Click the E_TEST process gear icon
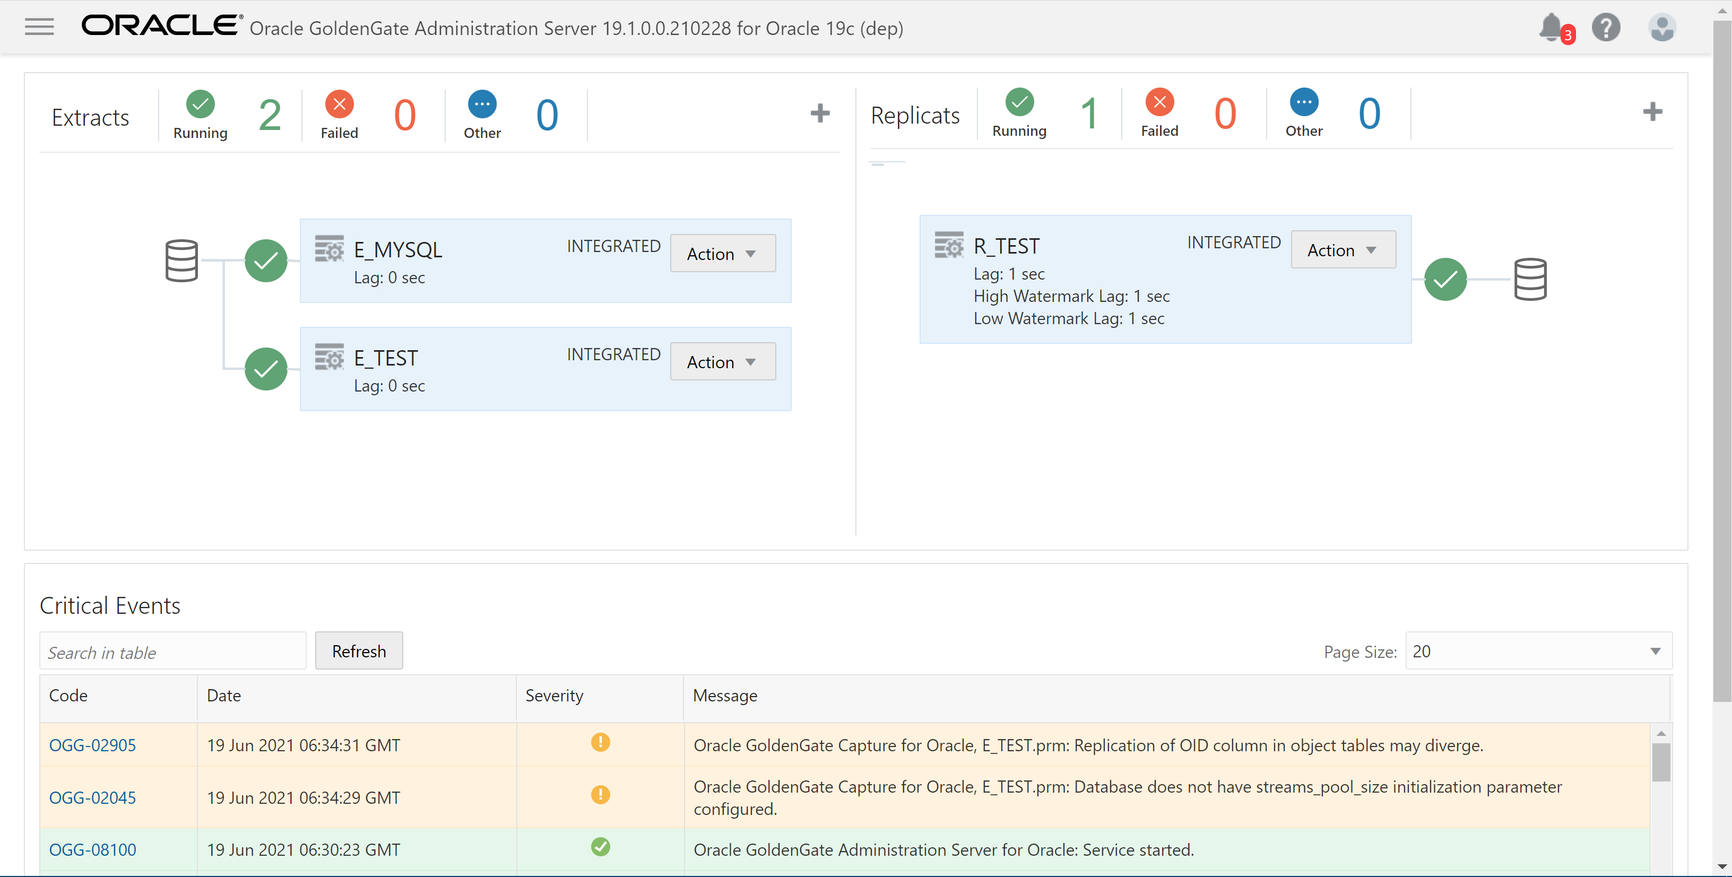 (330, 357)
